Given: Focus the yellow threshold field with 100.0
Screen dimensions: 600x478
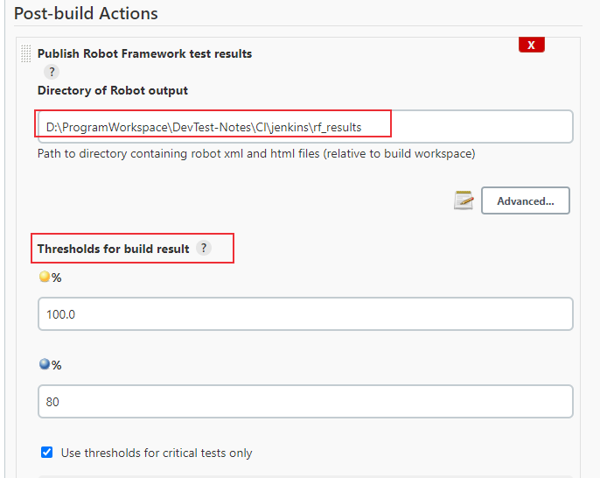Looking at the screenshot, I should pyautogui.click(x=305, y=314).
